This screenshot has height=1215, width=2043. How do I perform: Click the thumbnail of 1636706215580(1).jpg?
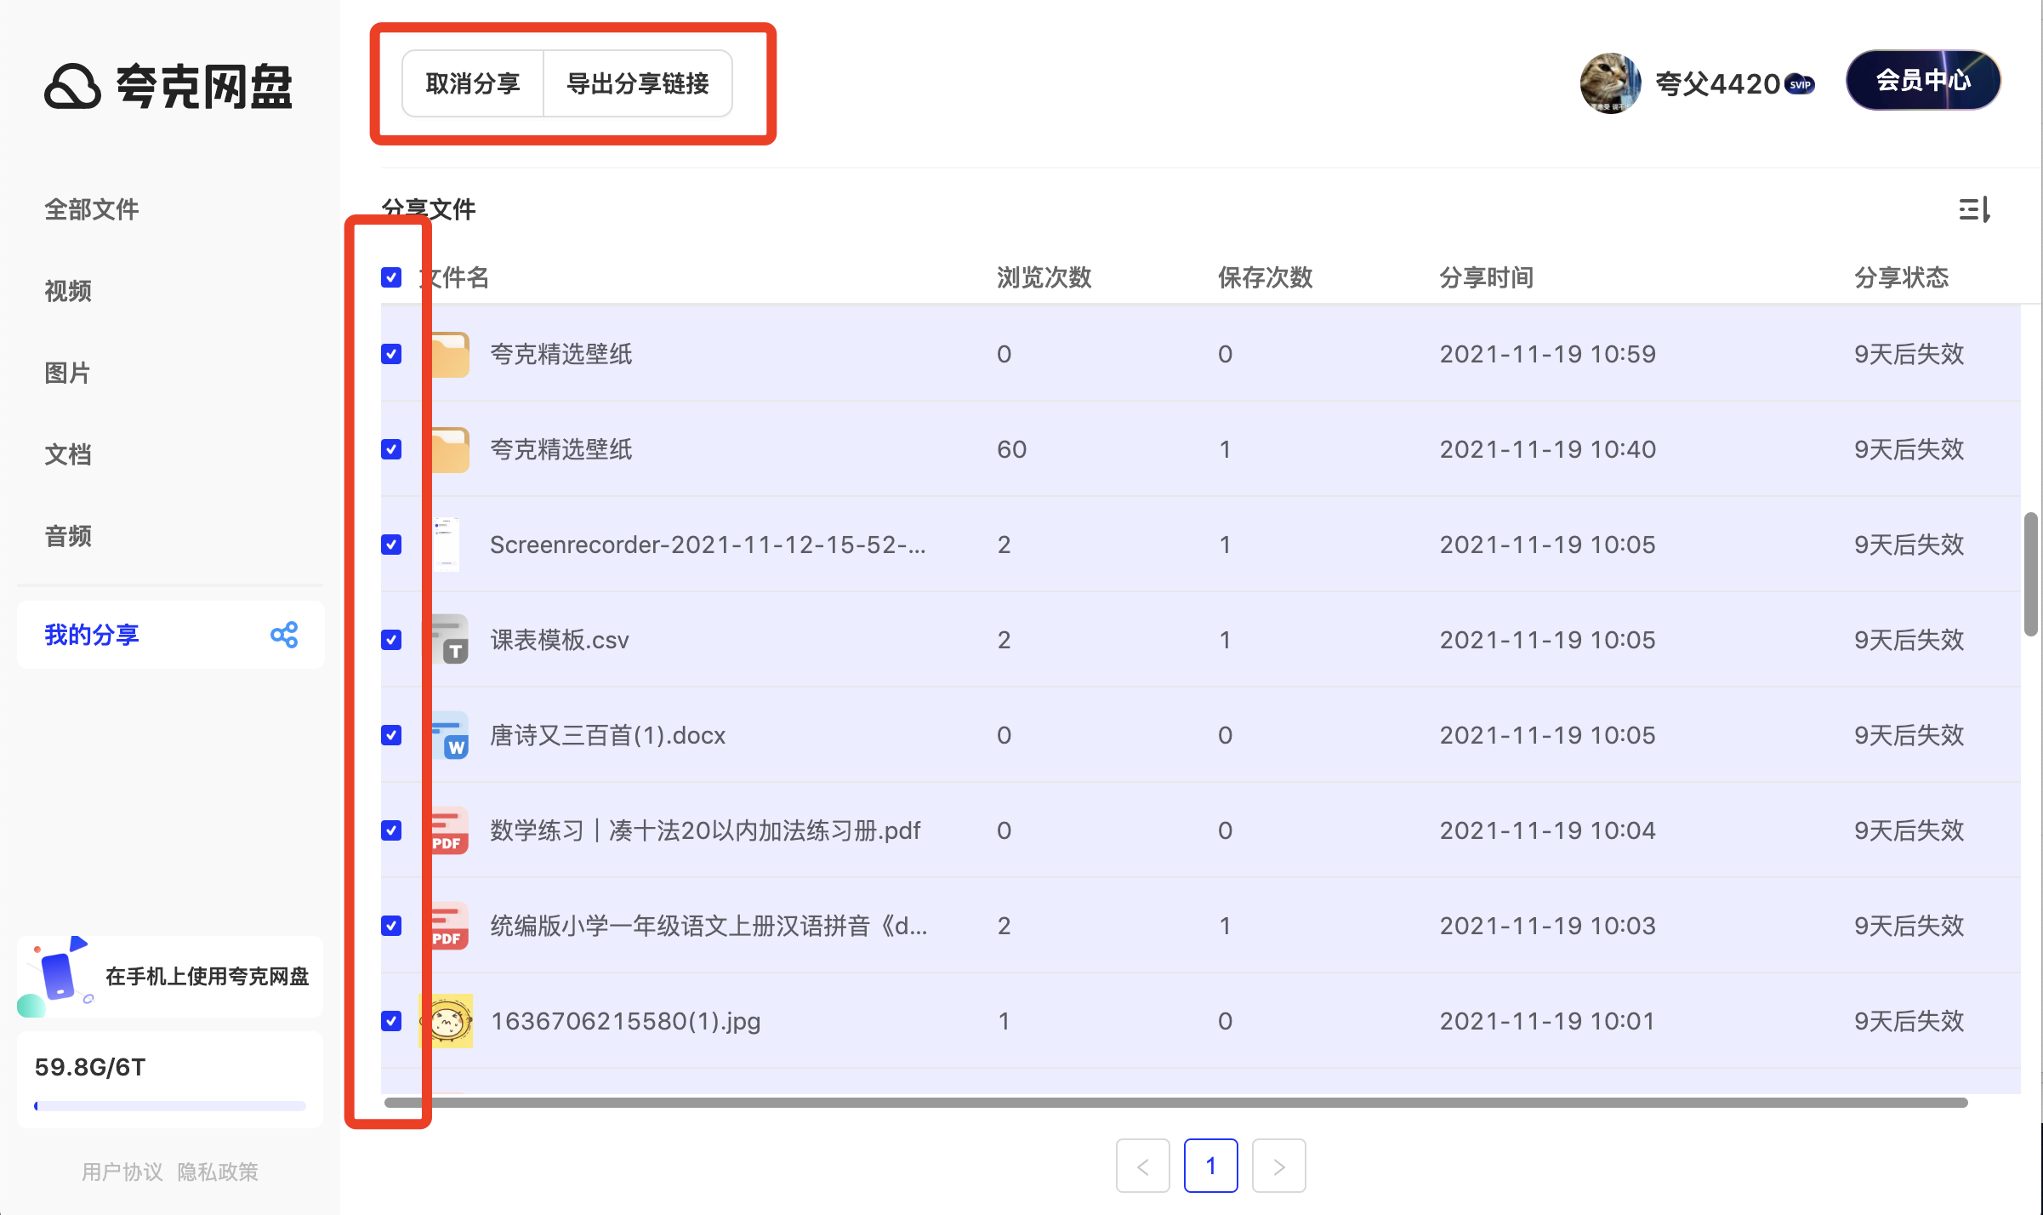pos(446,1020)
